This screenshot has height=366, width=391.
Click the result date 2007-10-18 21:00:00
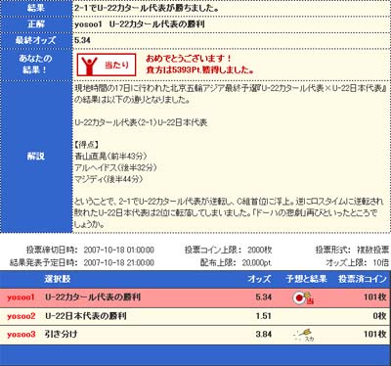[119, 262]
